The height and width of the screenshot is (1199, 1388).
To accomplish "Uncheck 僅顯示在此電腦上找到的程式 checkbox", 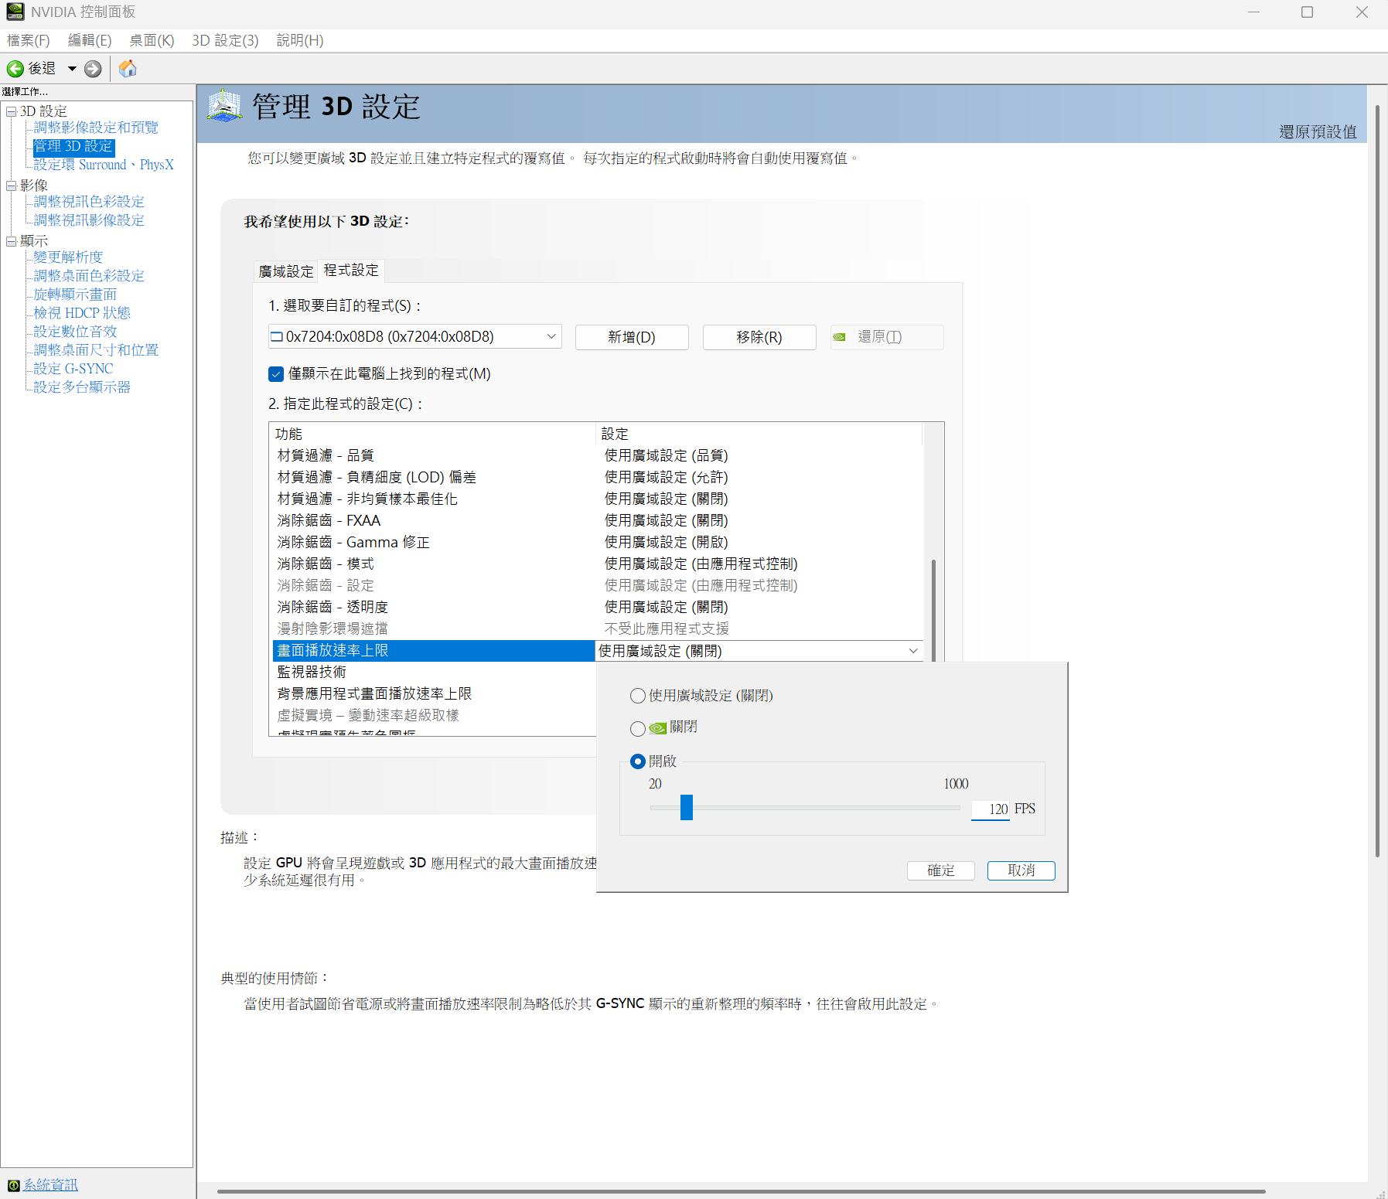I will click(x=276, y=374).
